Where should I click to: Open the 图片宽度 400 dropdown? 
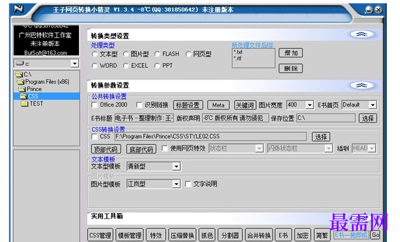[x=309, y=105]
